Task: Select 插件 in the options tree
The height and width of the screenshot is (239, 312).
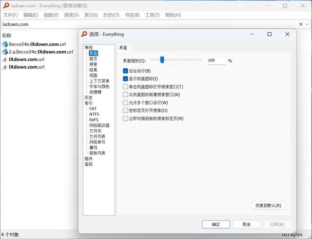Action: point(89,159)
